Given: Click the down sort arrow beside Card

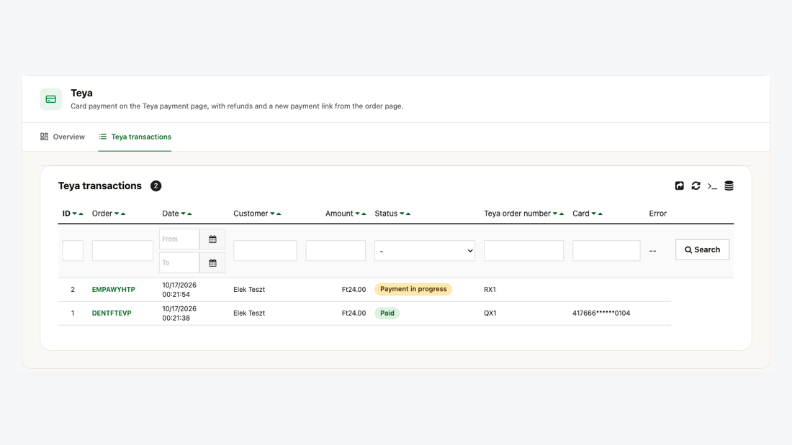Looking at the screenshot, I should (x=594, y=214).
